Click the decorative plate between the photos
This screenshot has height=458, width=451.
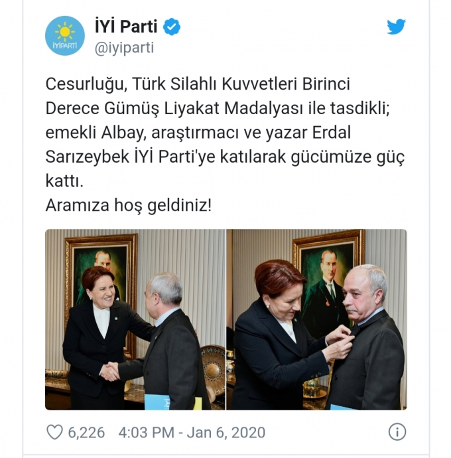pos(214,366)
